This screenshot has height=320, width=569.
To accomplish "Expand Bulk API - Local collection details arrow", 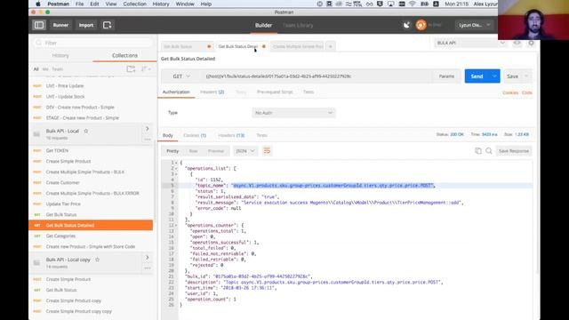I will [x=148, y=129].
